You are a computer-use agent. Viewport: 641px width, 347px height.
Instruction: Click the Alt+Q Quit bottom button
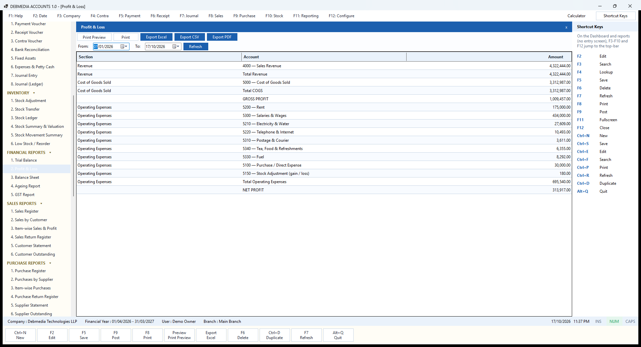(338, 335)
